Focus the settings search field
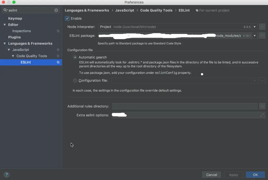Screen dimensions: 268x180 pyautogui.click(x=31, y=10)
